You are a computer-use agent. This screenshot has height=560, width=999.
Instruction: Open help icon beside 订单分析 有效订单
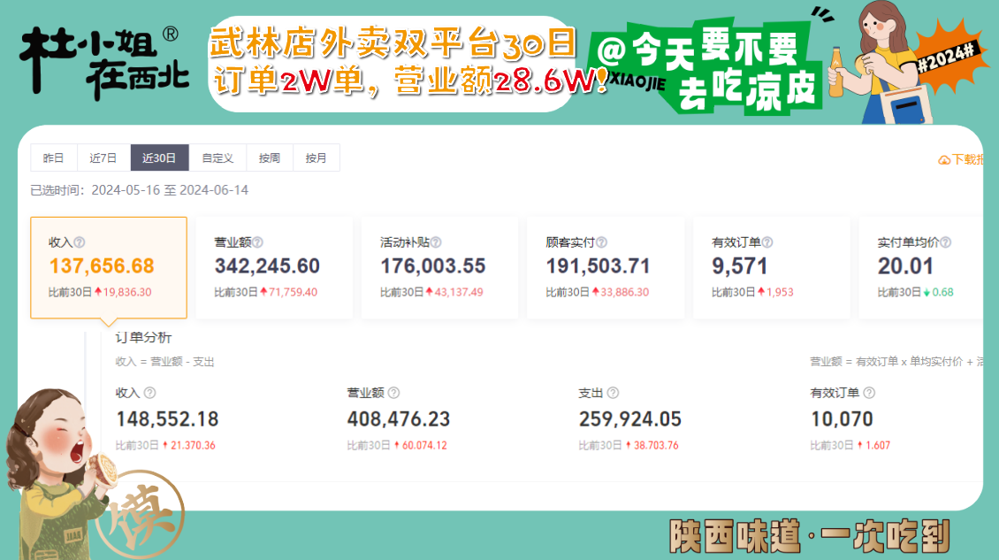coord(871,392)
